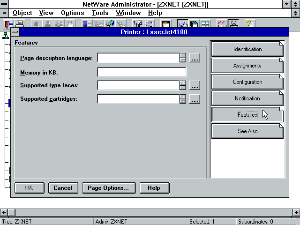Click the horizontal scrollbar right arrow
The image size is (300, 225).
point(296,212)
